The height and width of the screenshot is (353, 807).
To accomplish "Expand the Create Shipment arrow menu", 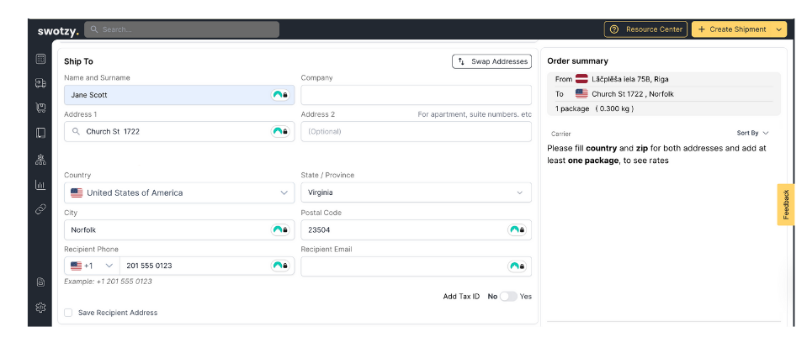I will pos(778,29).
